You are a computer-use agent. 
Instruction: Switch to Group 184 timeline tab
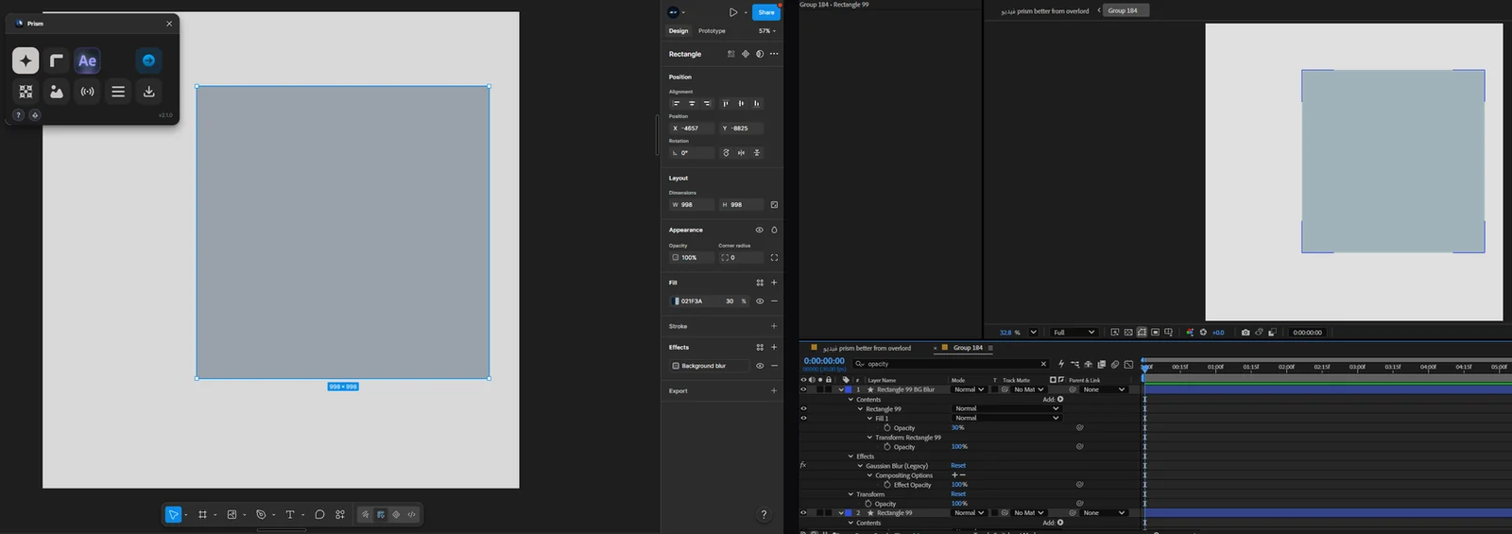(x=968, y=348)
